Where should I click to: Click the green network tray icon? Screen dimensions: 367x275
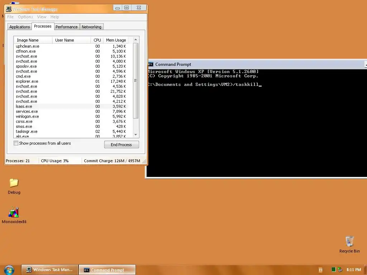[334, 270]
